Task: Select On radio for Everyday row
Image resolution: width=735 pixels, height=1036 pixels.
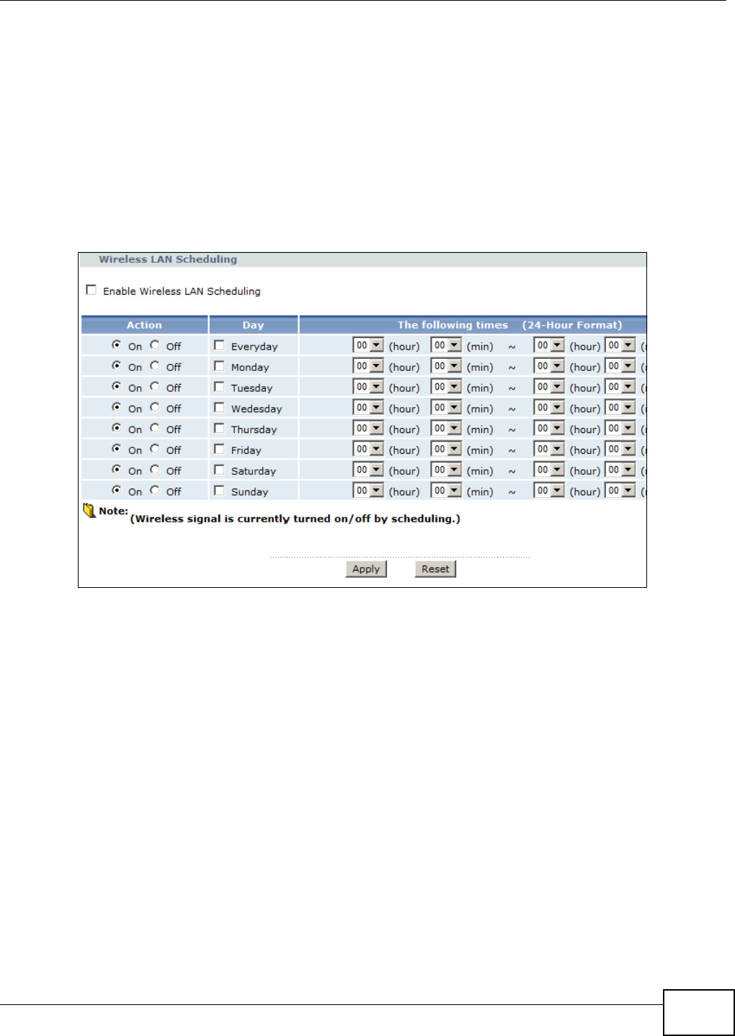Action: [116, 345]
